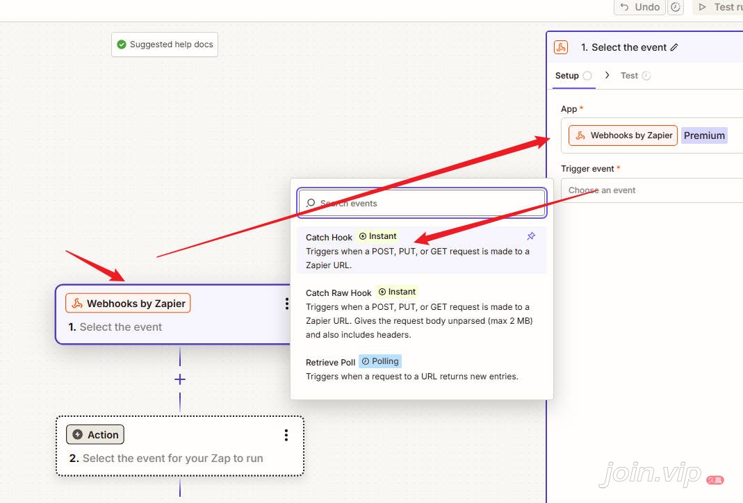Click the Test run button

click(719, 7)
